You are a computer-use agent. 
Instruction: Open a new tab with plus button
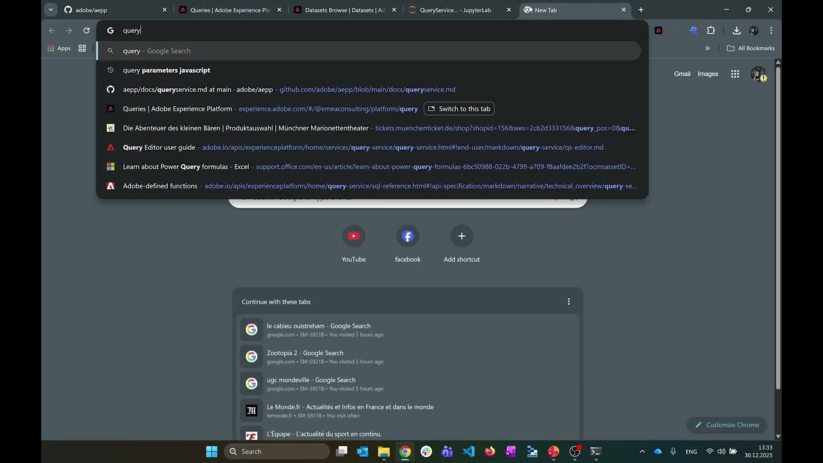(640, 10)
